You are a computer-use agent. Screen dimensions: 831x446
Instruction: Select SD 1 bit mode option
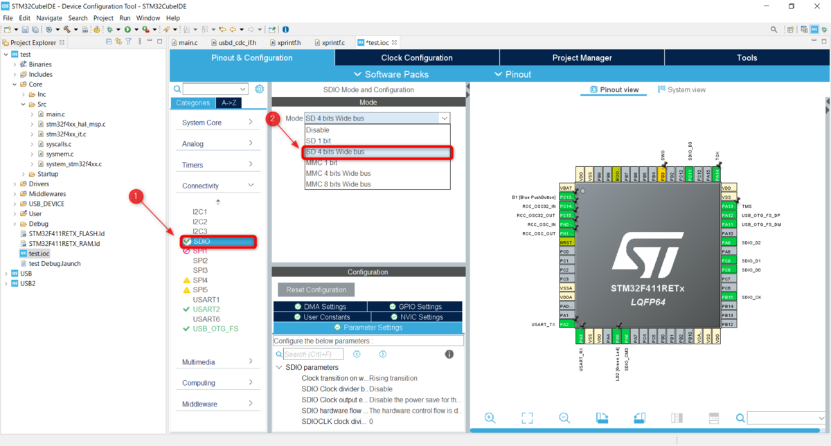[378, 141]
